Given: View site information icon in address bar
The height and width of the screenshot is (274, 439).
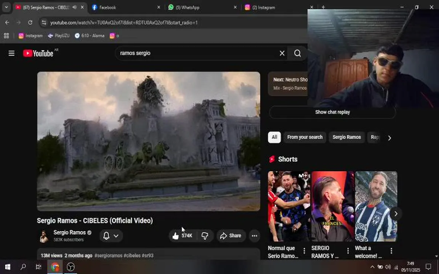Looking at the screenshot, I should pyautogui.click(x=44, y=23).
